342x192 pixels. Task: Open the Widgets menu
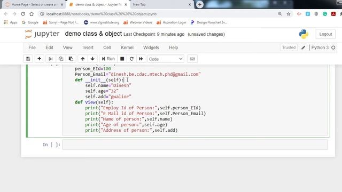tap(151, 47)
